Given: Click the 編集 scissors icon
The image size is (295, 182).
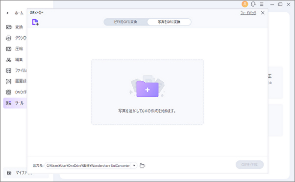Looking at the screenshot, I should pyautogui.click(x=9, y=60).
